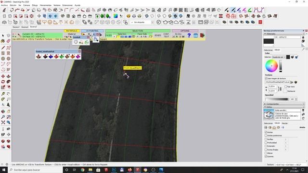The height and width of the screenshot is (173, 308).
Task: Click the eyedropper sample paint icon in Materials
Action: click(x=303, y=49)
